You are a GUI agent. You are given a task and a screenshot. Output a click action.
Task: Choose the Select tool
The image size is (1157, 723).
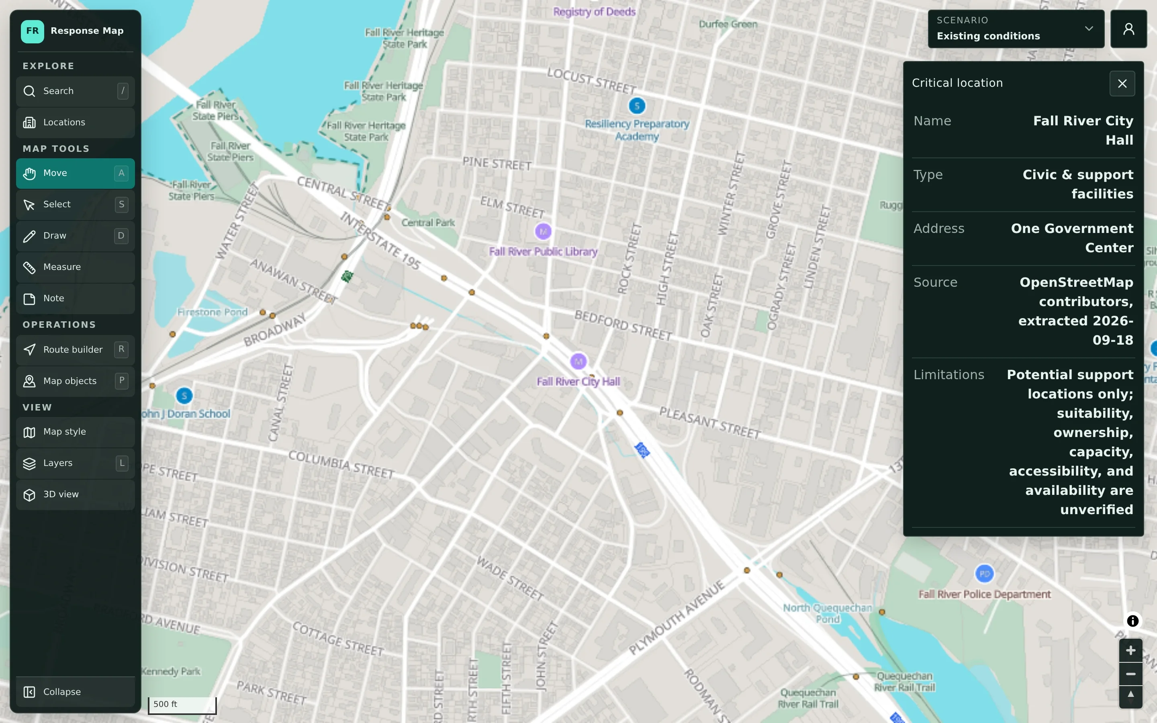pos(75,205)
